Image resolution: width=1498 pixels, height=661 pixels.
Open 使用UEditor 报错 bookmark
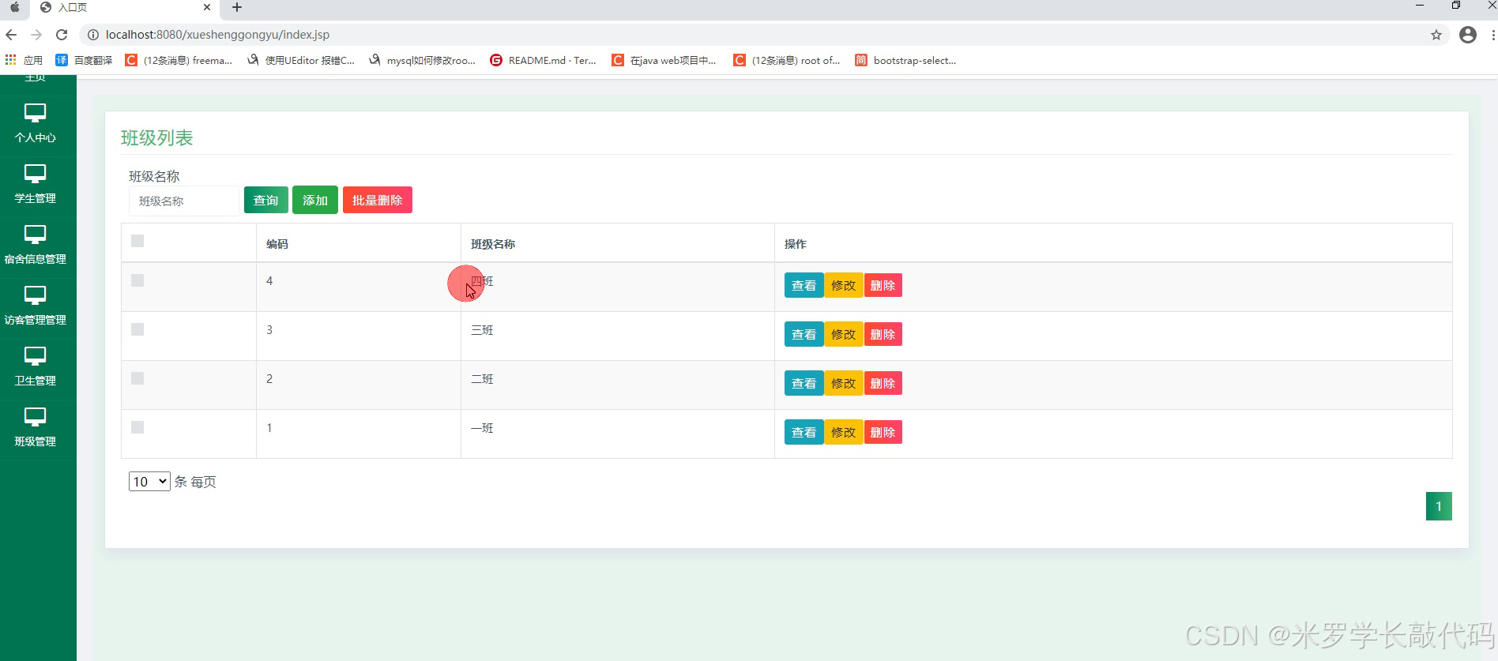coord(301,60)
